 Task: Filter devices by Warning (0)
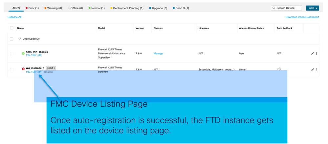coord(53,8)
